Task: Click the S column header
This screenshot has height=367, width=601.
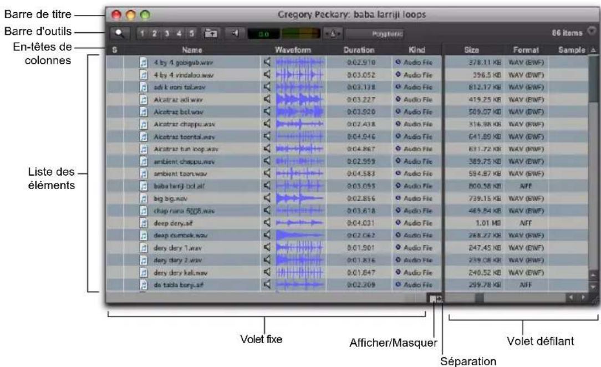Action: (115, 50)
